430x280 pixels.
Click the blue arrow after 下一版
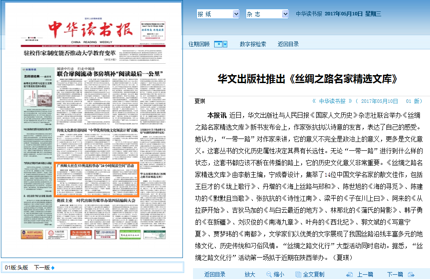click(x=53, y=268)
